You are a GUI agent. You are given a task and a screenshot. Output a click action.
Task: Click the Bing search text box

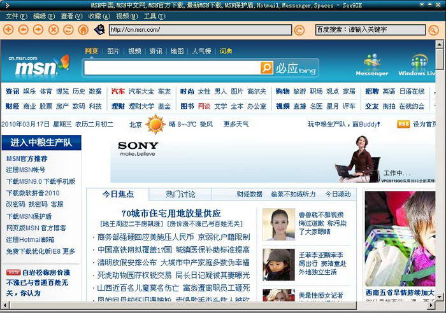pos(172,68)
